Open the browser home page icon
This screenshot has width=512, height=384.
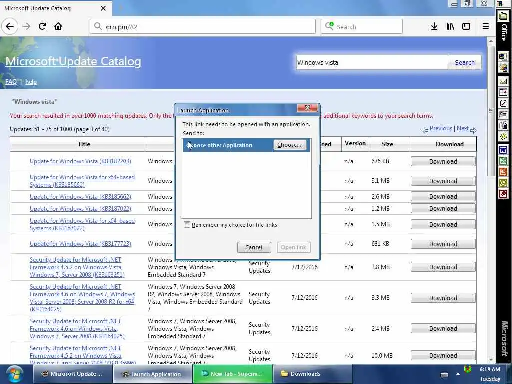pyautogui.click(x=58, y=27)
